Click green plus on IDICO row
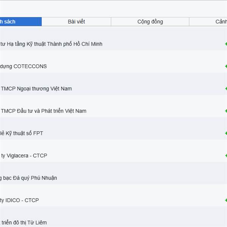227x227 pixels. pos(226,200)
